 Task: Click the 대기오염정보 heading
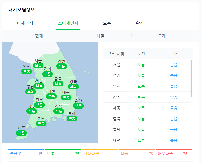point(21,10)
